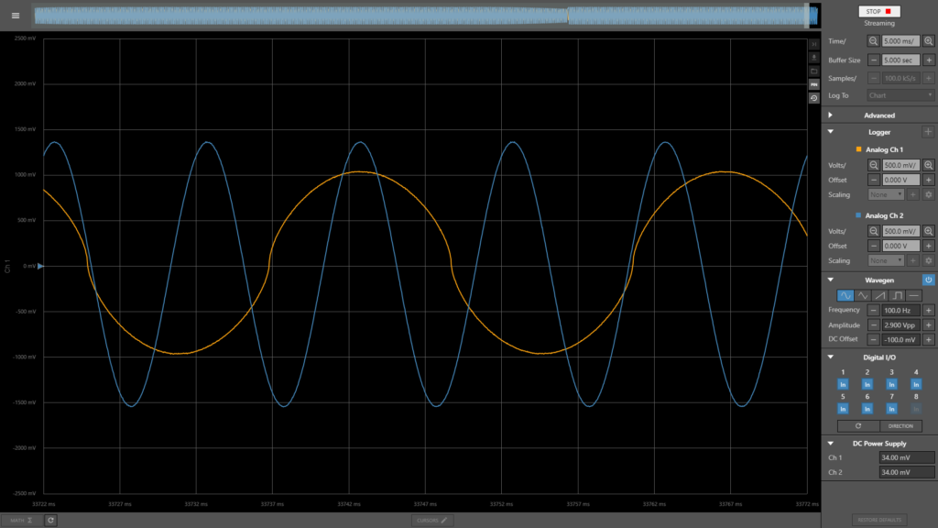Image resolution: width=938 pixels, height=528 pixels.
Task: Toggle the Wavegen power button
Action: pyautogui.click(x=929, y=280)
